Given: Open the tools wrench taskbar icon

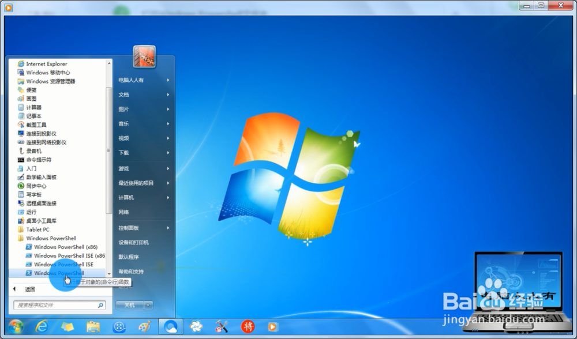Looking at the screenshot, I should [222, 326].
